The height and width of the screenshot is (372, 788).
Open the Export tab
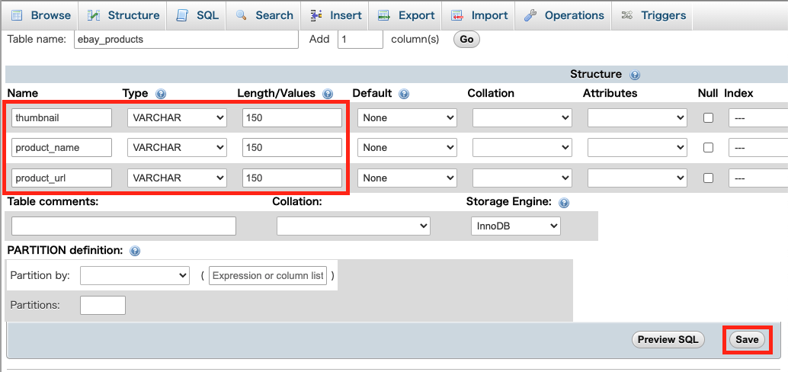coord(405,15)
